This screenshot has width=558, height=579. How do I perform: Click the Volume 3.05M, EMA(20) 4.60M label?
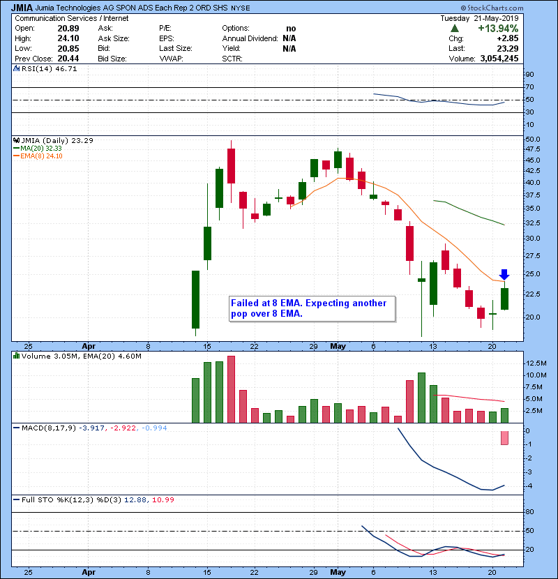click(x=81, y=356)
